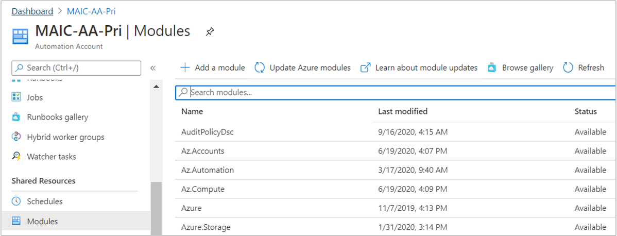Collapse the sidebar with double chevron
The height and width of the screenshot is (236, 617).
(153, 68)
